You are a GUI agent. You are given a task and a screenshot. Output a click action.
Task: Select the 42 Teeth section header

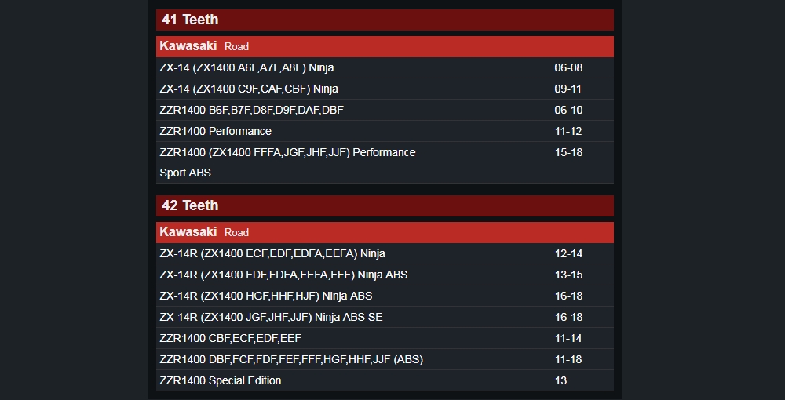385,206
